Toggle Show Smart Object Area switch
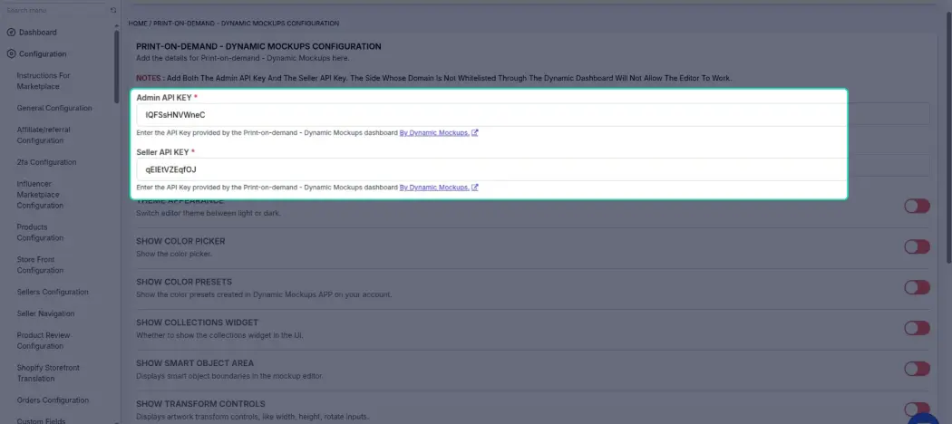This screenshot has height=424, width=952. [x=917, y=369]
